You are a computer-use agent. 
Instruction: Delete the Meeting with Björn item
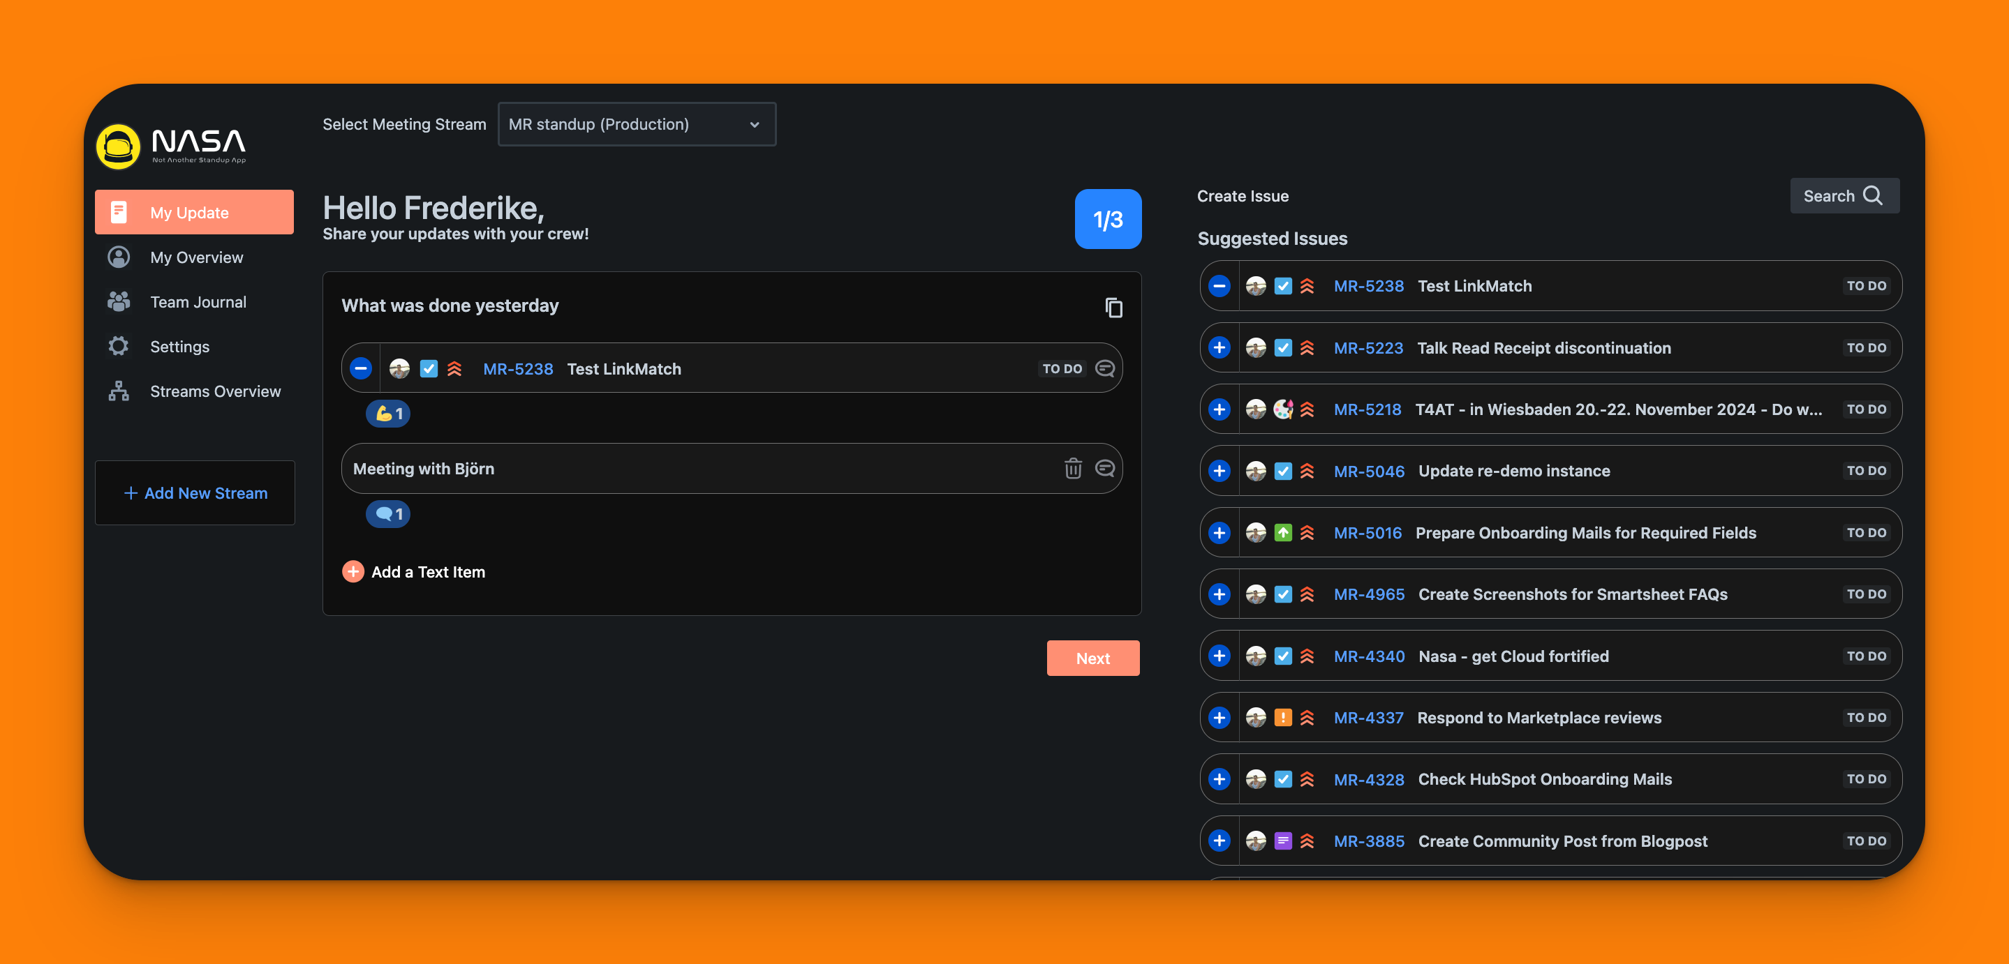click(x=1073, y=468)
